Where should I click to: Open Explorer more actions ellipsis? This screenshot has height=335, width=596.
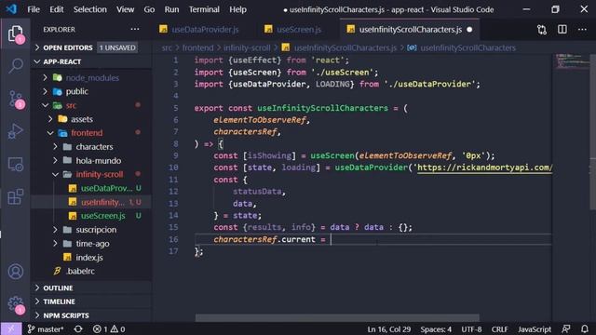134,29
